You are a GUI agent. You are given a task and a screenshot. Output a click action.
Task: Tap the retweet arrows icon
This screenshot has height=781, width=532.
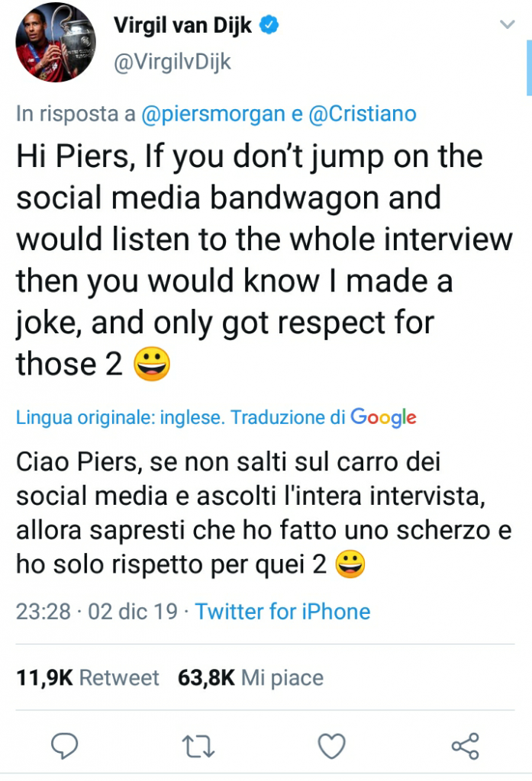(x=199, y=745)
